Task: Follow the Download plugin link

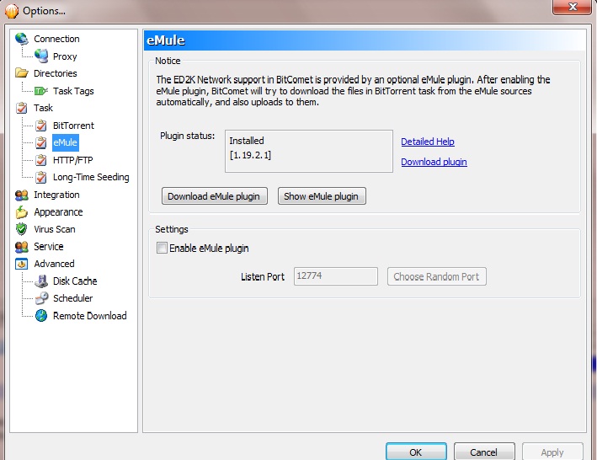Action: click(x=434, y=163)
